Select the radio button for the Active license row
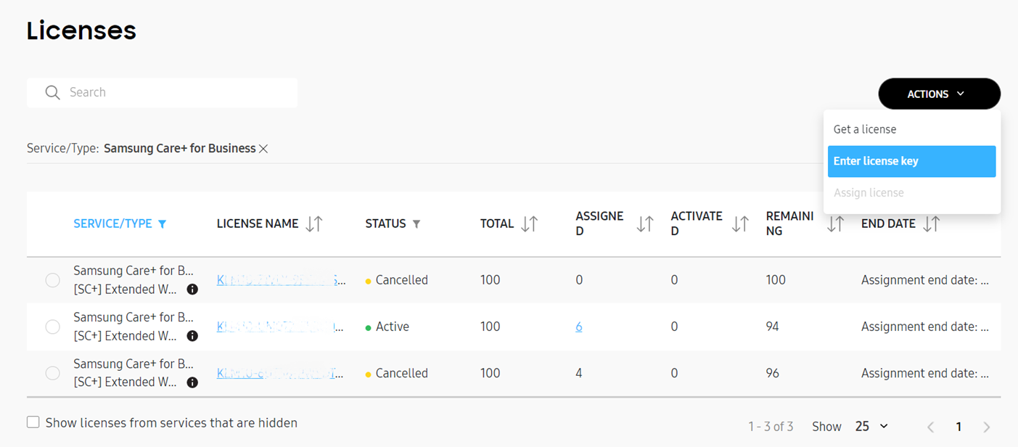The width and height of the screenshot is (1018, 447). (52, 327)
